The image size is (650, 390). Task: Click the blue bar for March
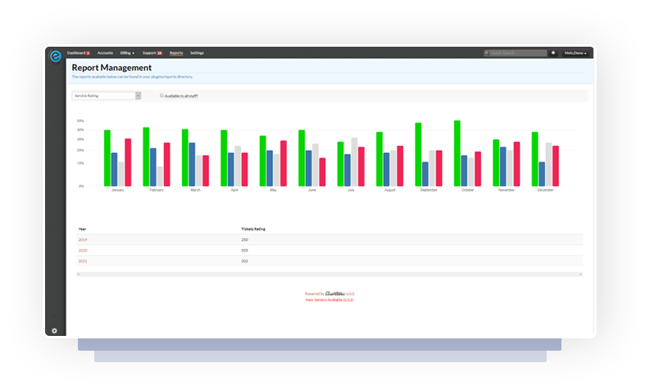[192, 165]
